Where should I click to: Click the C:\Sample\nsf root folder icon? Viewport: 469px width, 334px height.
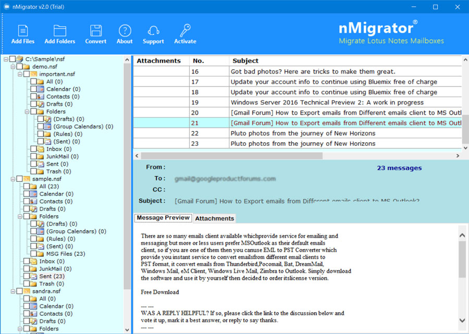[20, 59]
